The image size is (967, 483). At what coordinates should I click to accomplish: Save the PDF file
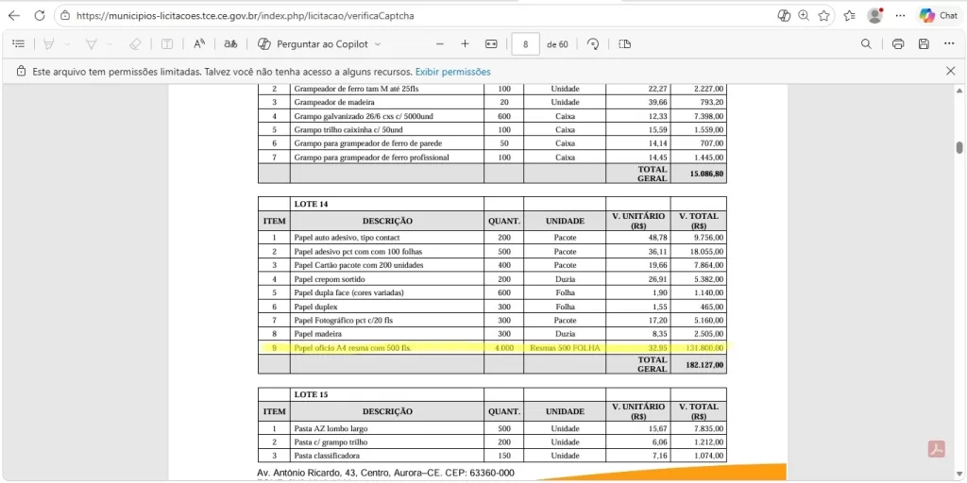click(x=924, y=44)
